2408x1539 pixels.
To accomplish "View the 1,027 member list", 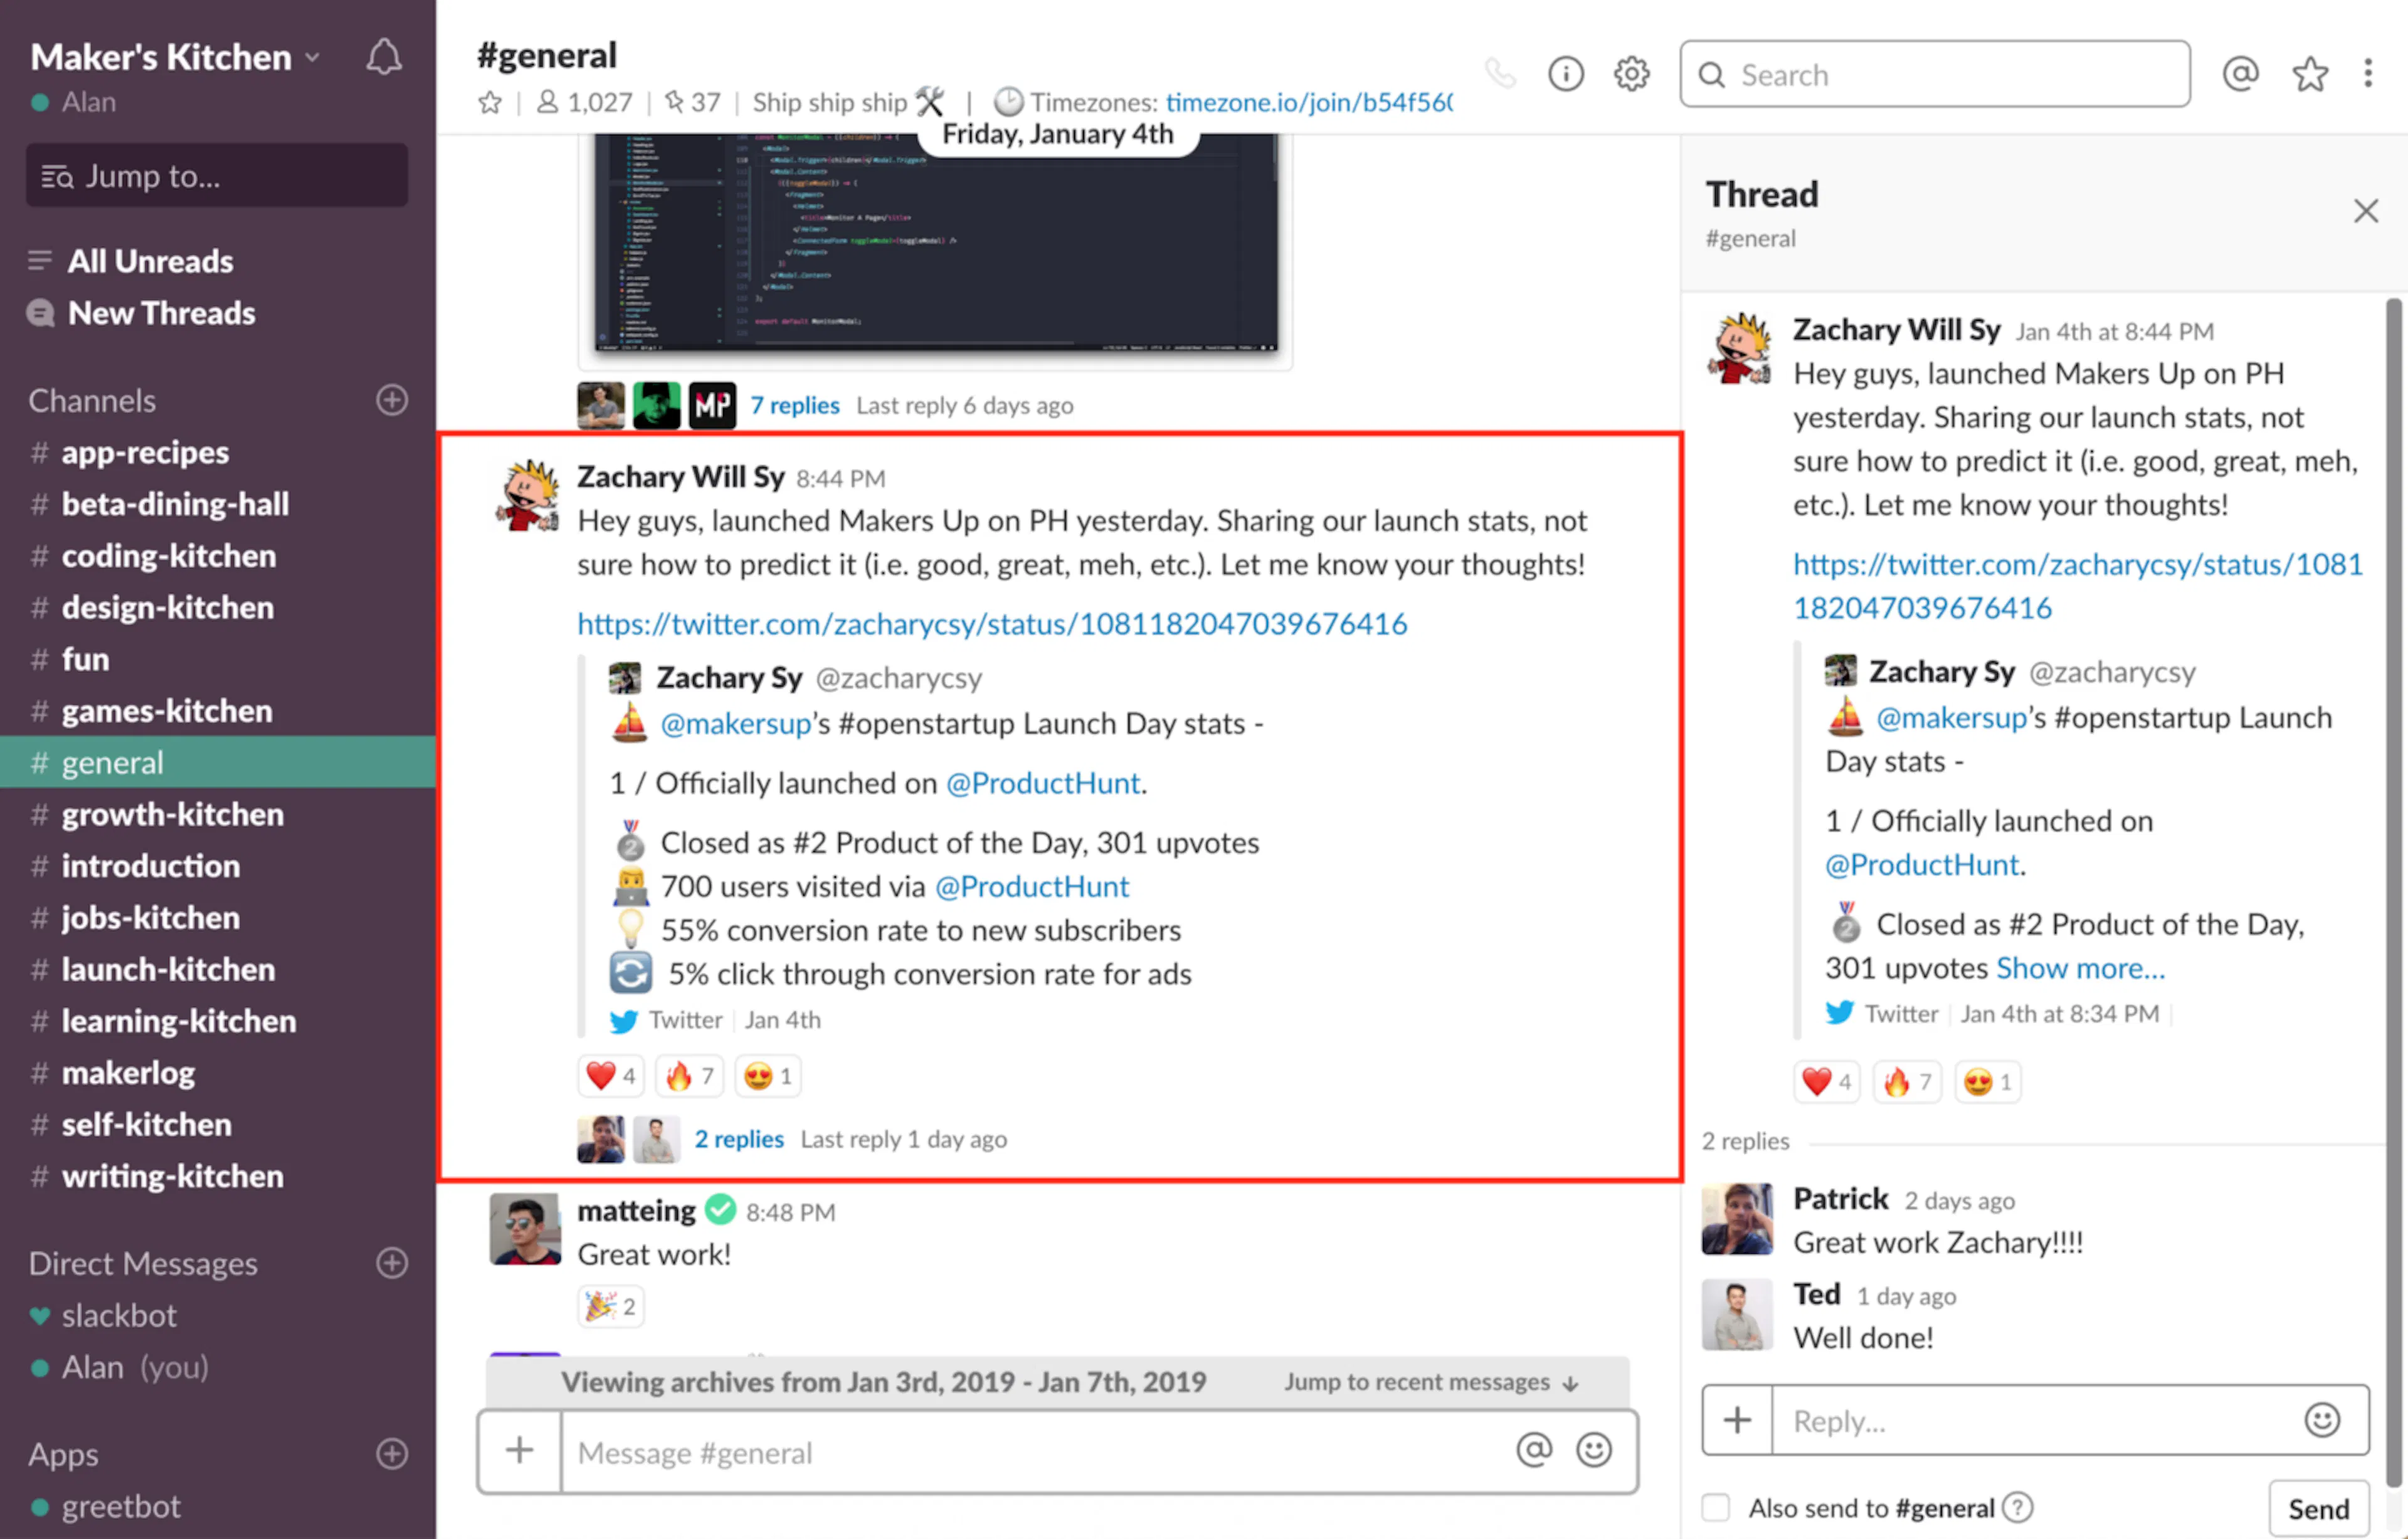I will (x=585, y=102).
